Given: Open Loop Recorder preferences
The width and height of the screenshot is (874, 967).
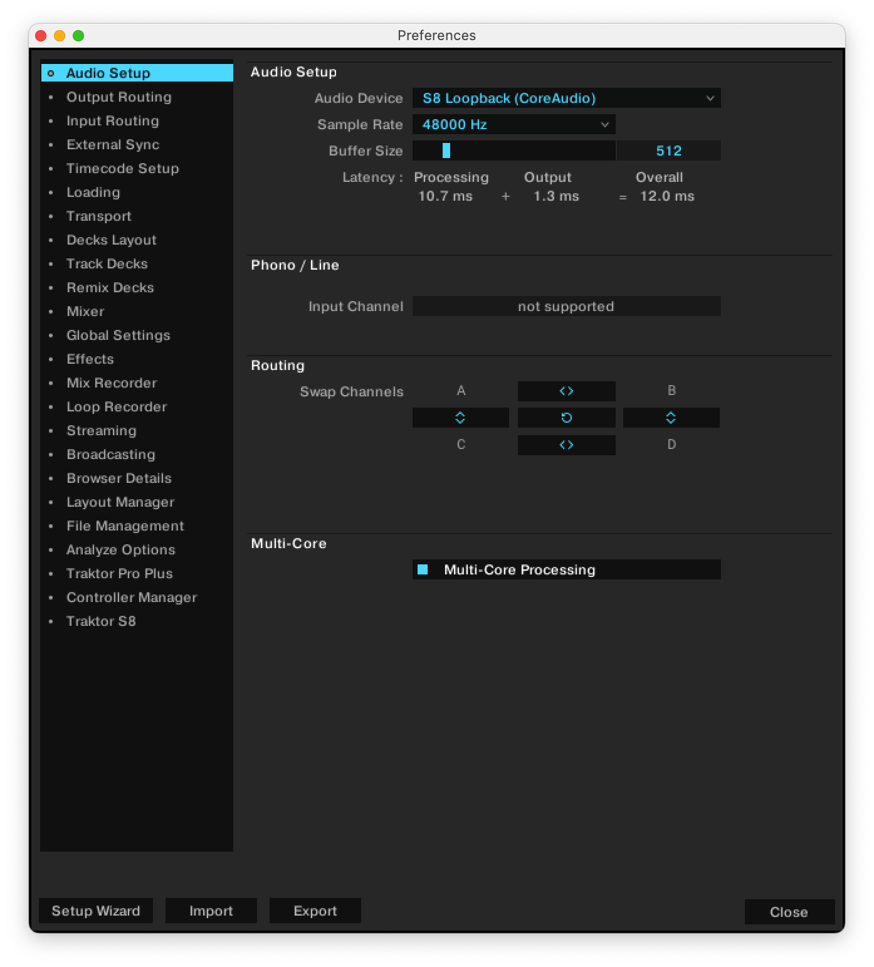Looking at the screenshot, I should (137, 406).
